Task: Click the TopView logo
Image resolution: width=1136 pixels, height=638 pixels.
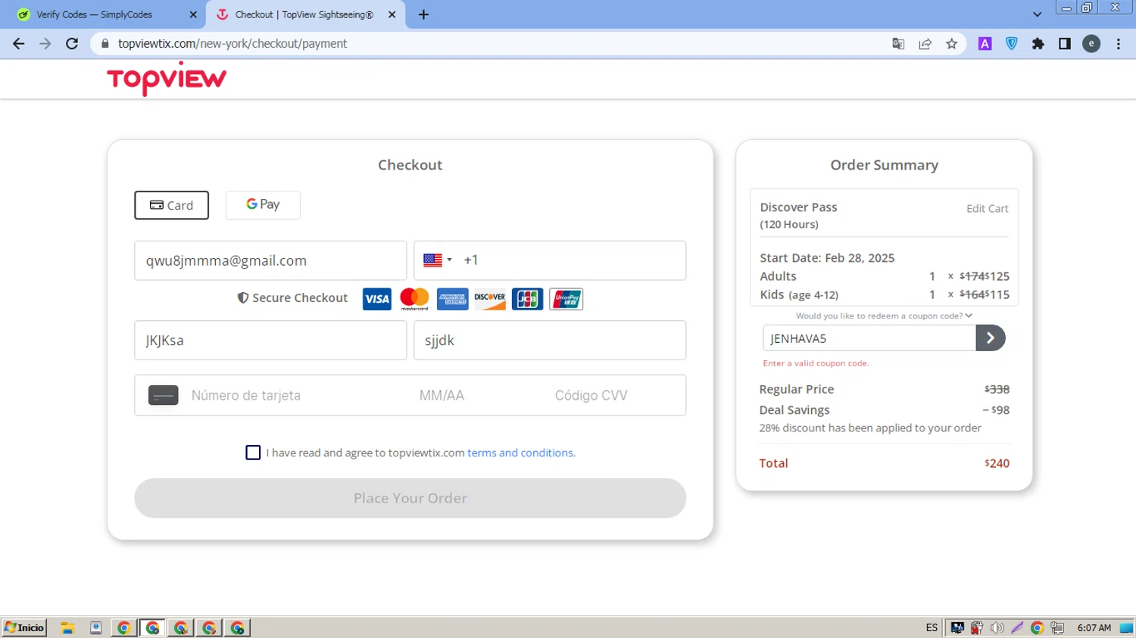Action: coord(167,79)
